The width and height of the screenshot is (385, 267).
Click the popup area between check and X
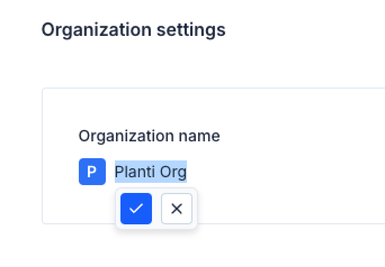156,209
